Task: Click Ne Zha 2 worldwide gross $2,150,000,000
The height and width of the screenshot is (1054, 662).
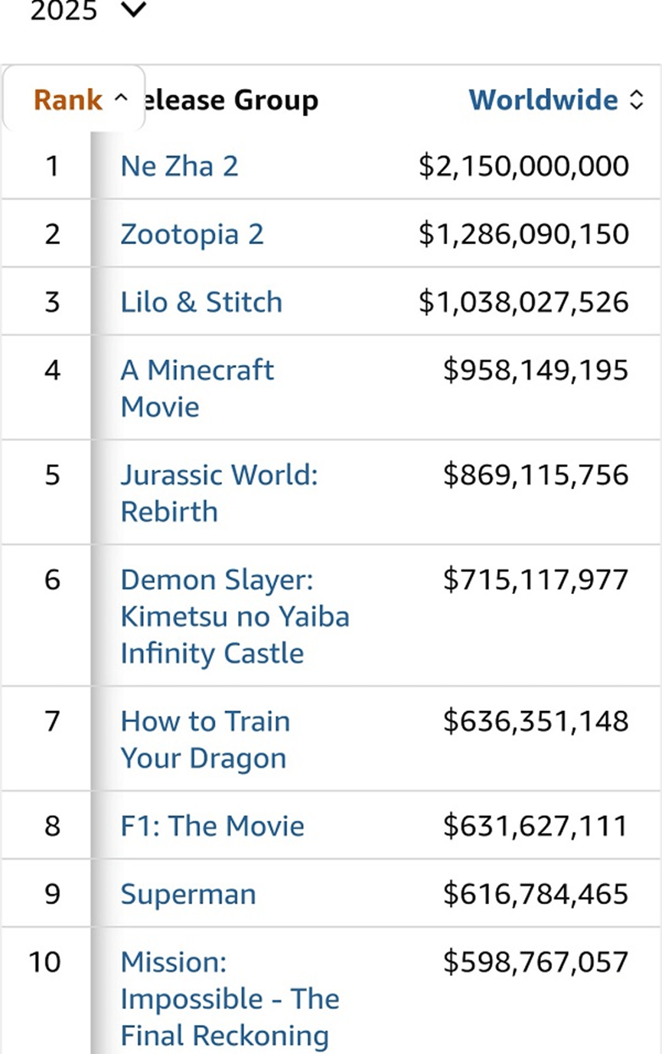Action: tap(523, 166)
